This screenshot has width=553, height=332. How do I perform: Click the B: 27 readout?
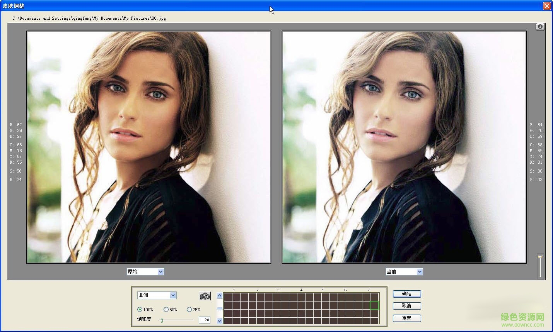tap(16, 136)
